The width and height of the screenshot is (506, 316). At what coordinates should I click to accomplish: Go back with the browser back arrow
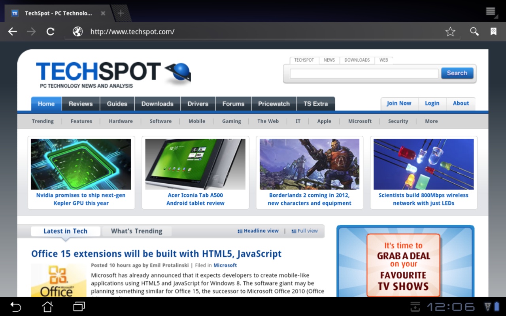click(x=13, y=32)
